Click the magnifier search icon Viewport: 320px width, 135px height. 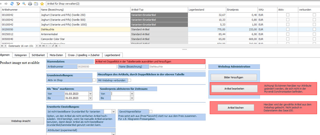(24, 4)
